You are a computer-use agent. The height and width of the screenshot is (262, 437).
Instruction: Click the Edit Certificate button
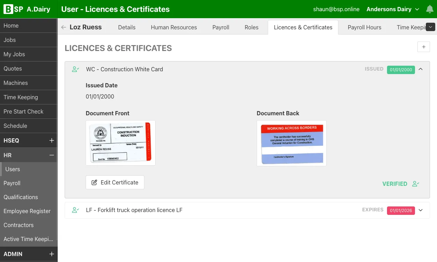(x=115, y=182)
